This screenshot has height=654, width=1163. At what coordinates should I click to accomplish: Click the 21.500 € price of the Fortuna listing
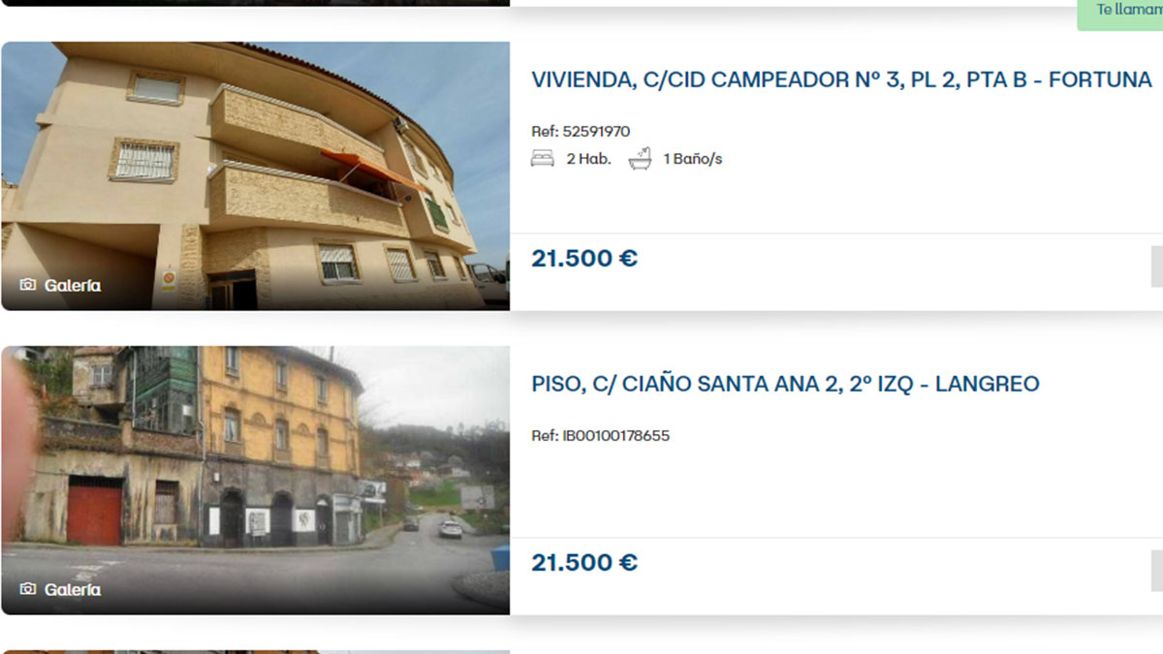[x=584, y=259]
